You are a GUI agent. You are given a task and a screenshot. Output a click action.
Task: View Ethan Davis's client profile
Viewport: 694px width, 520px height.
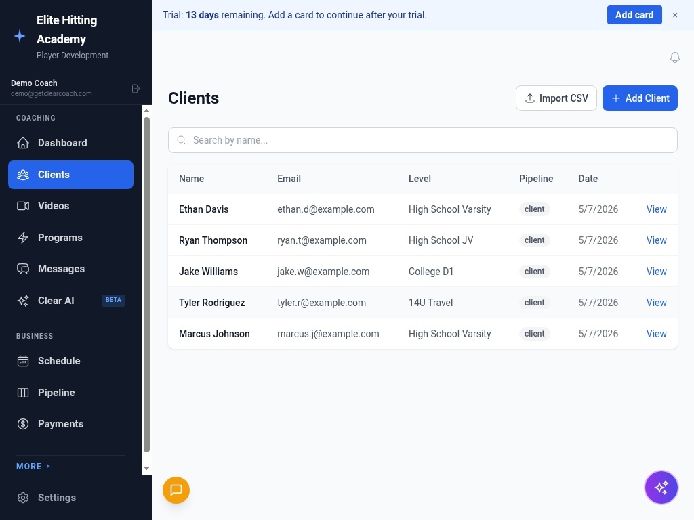(656, 209)
